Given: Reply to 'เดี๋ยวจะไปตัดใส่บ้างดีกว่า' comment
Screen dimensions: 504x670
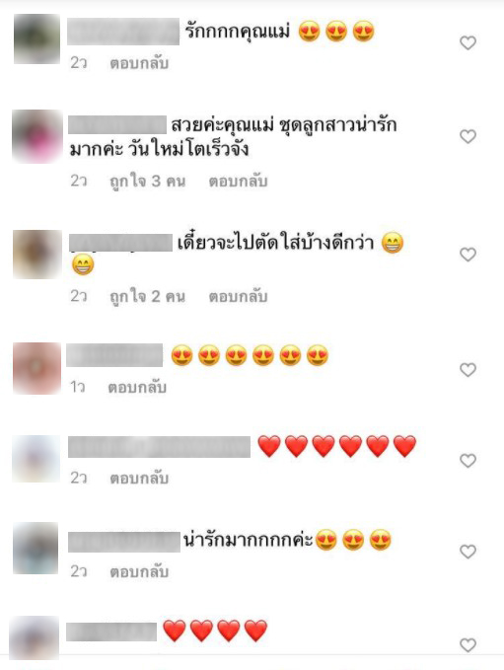Looking at the screenshot, I should pos(238,296).
